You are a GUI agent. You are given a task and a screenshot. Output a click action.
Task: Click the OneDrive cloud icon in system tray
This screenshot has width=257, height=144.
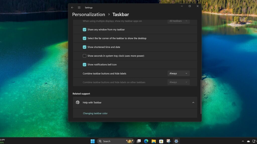tap(248, 141)
